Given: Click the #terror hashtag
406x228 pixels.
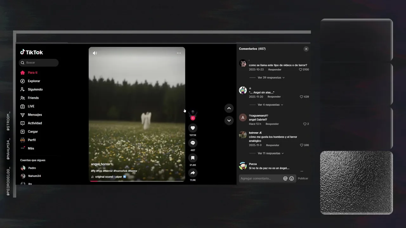Looking at the screenshot, I should point(133,171).
